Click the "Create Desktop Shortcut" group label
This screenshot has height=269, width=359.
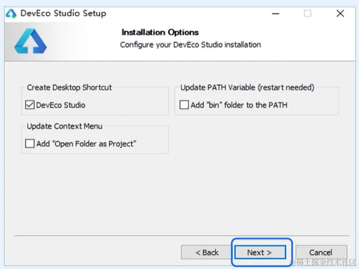point(69,87)
